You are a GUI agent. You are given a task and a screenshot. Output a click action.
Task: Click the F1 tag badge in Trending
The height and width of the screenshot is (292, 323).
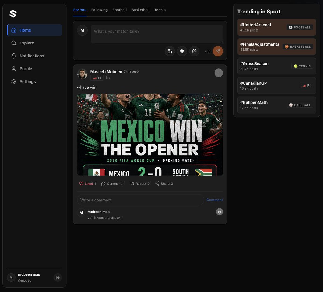point(306,85)
